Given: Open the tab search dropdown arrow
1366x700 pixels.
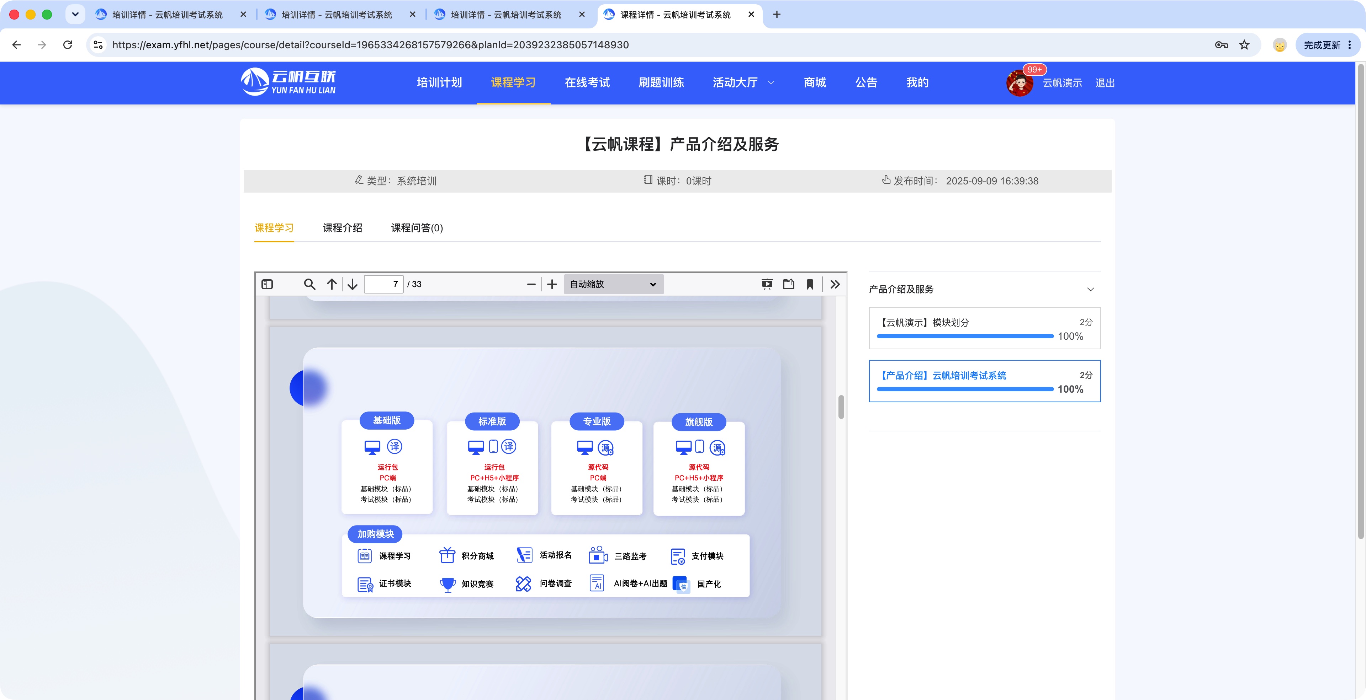Looking at the screenshot, I should 75,14.
